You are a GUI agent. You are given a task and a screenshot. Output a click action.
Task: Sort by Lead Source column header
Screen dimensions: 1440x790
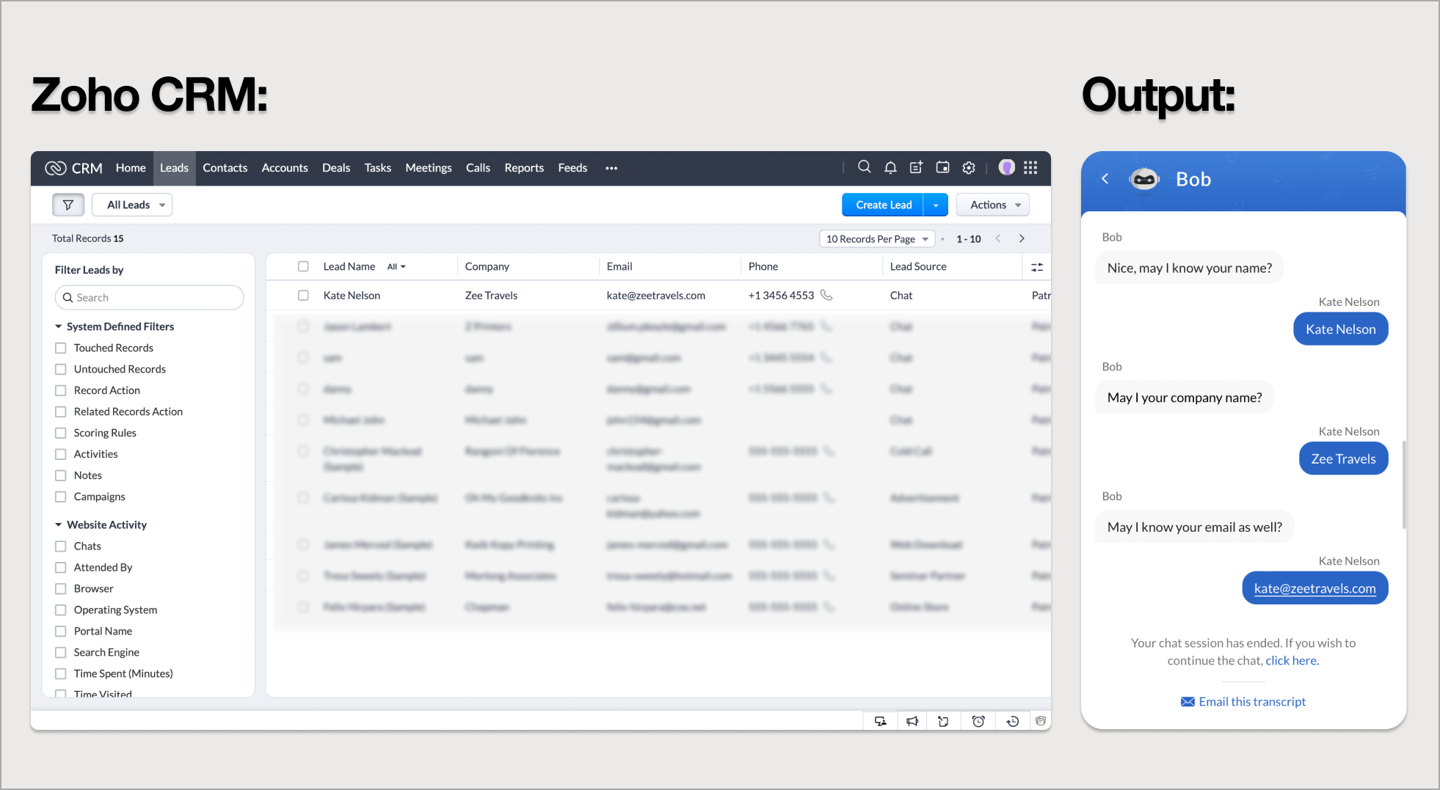coord(918,266)
